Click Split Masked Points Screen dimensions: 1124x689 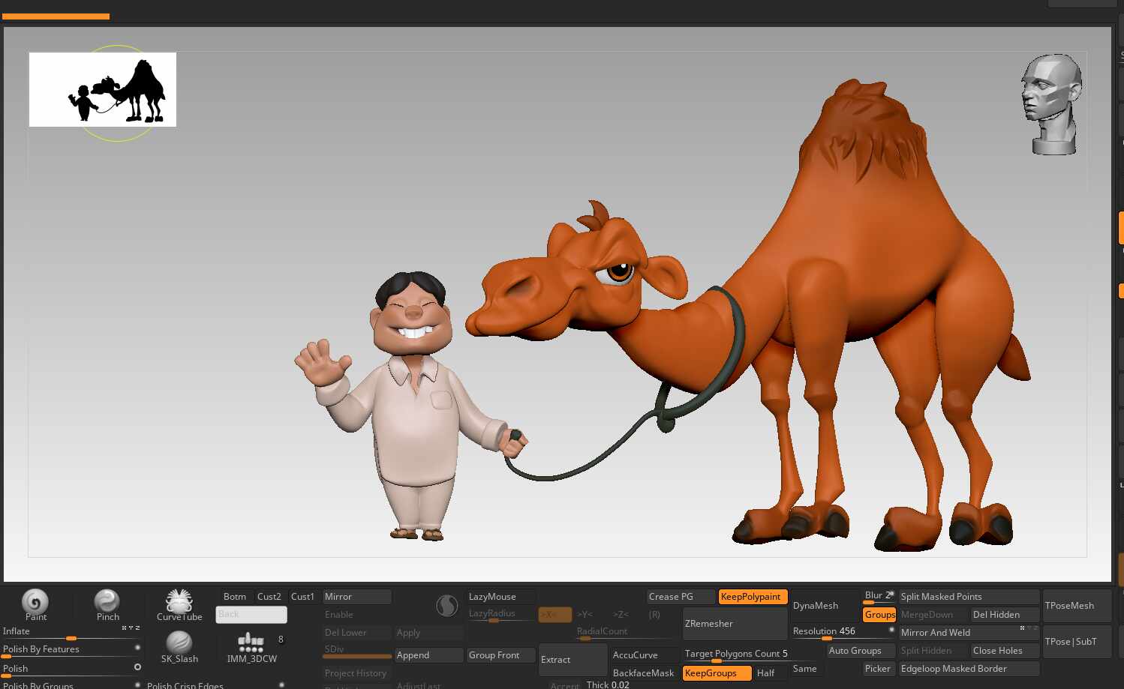coord(969,597)
